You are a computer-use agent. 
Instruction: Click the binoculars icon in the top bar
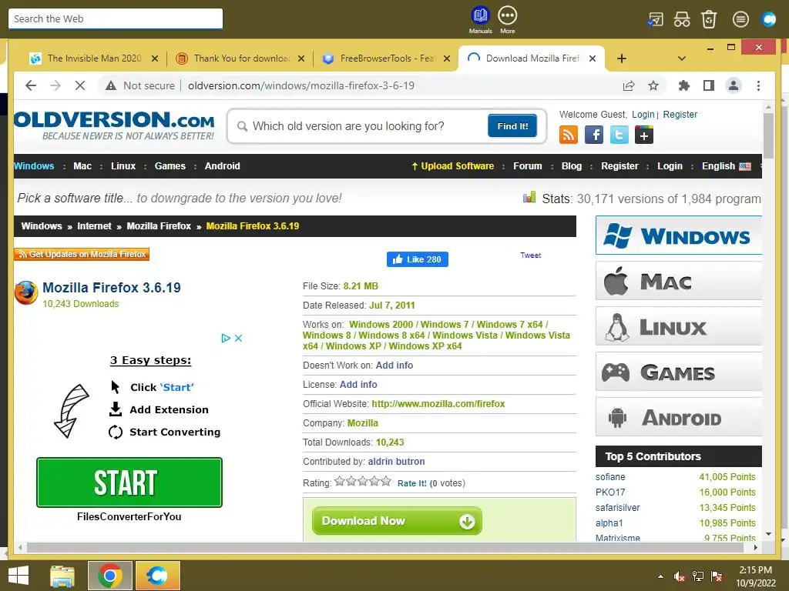[682, 19]
